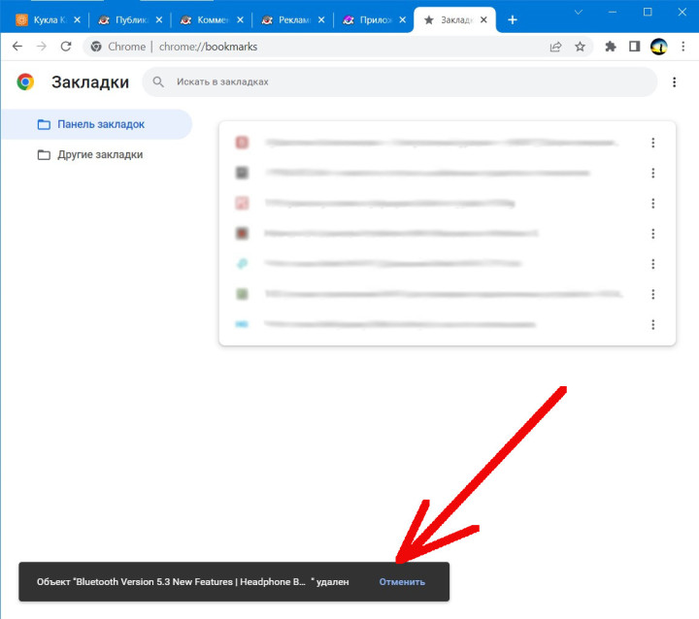This screenshot has height=619, width=699.
Task: Open more actions for the first bookmark
Action: click(x=653, y=143)
